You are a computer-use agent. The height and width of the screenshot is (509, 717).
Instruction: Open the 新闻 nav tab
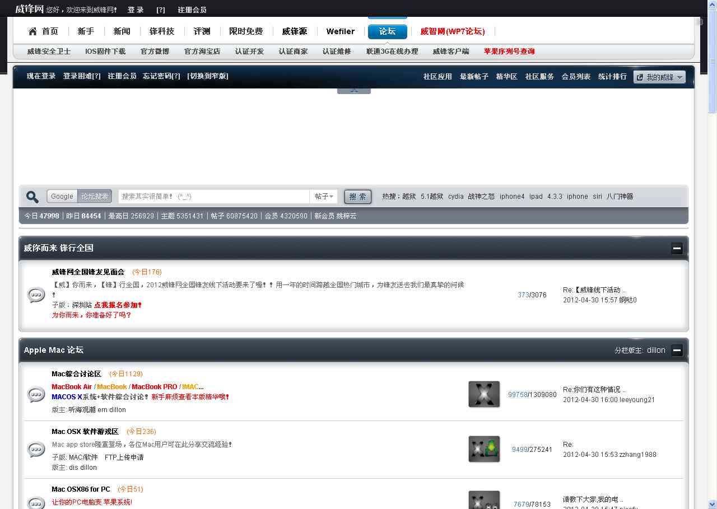pos(122,31)
